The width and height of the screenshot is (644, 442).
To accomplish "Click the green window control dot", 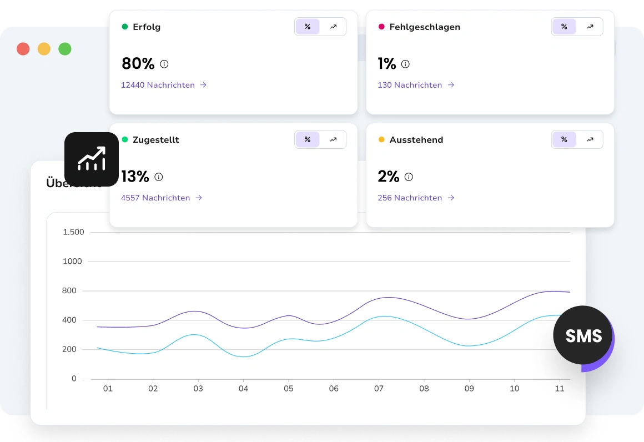I will [65, 49].
